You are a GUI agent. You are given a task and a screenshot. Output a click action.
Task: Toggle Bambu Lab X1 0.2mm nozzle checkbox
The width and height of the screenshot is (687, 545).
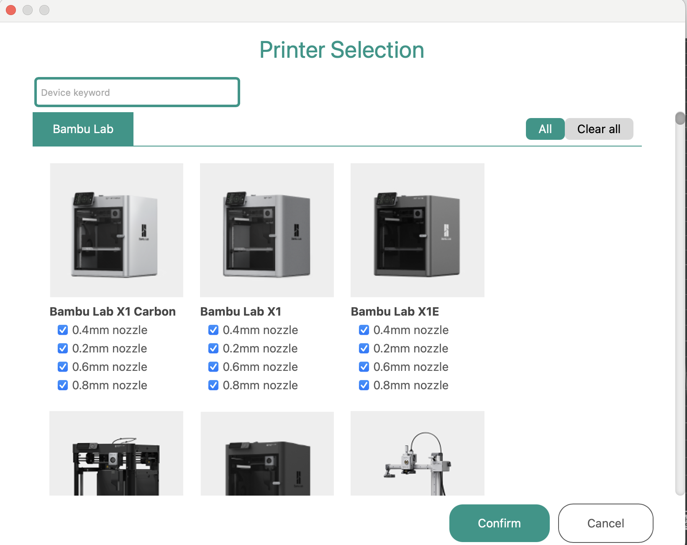[x=213, y=348]
